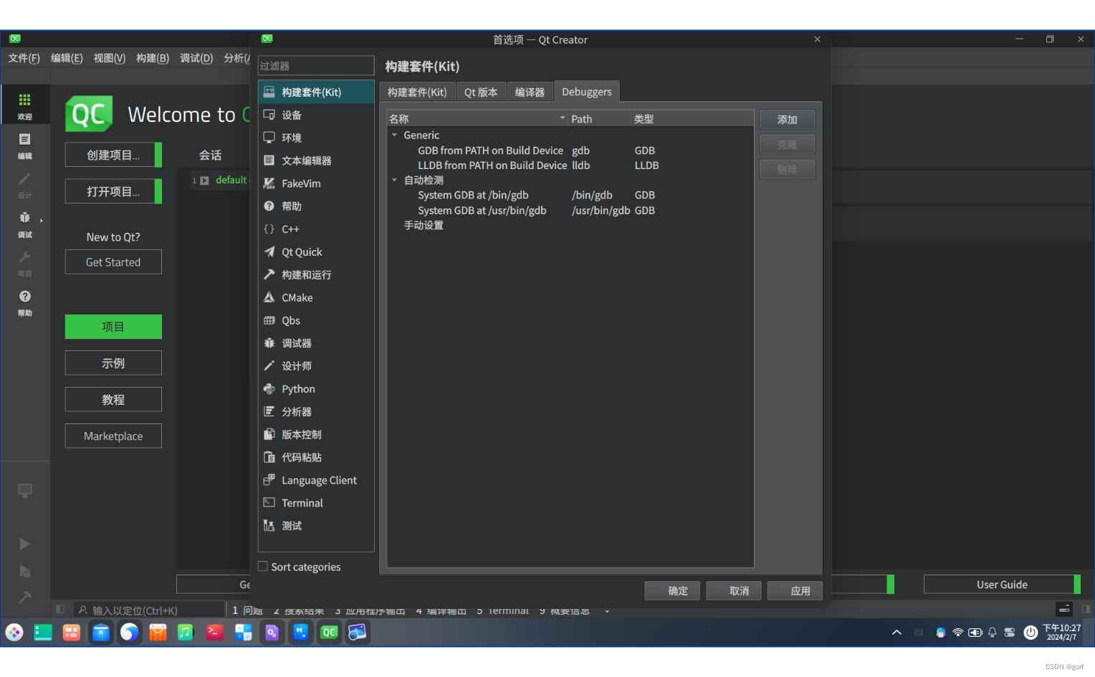
Task: Select Python category
Action: click(x=316, y=389)
